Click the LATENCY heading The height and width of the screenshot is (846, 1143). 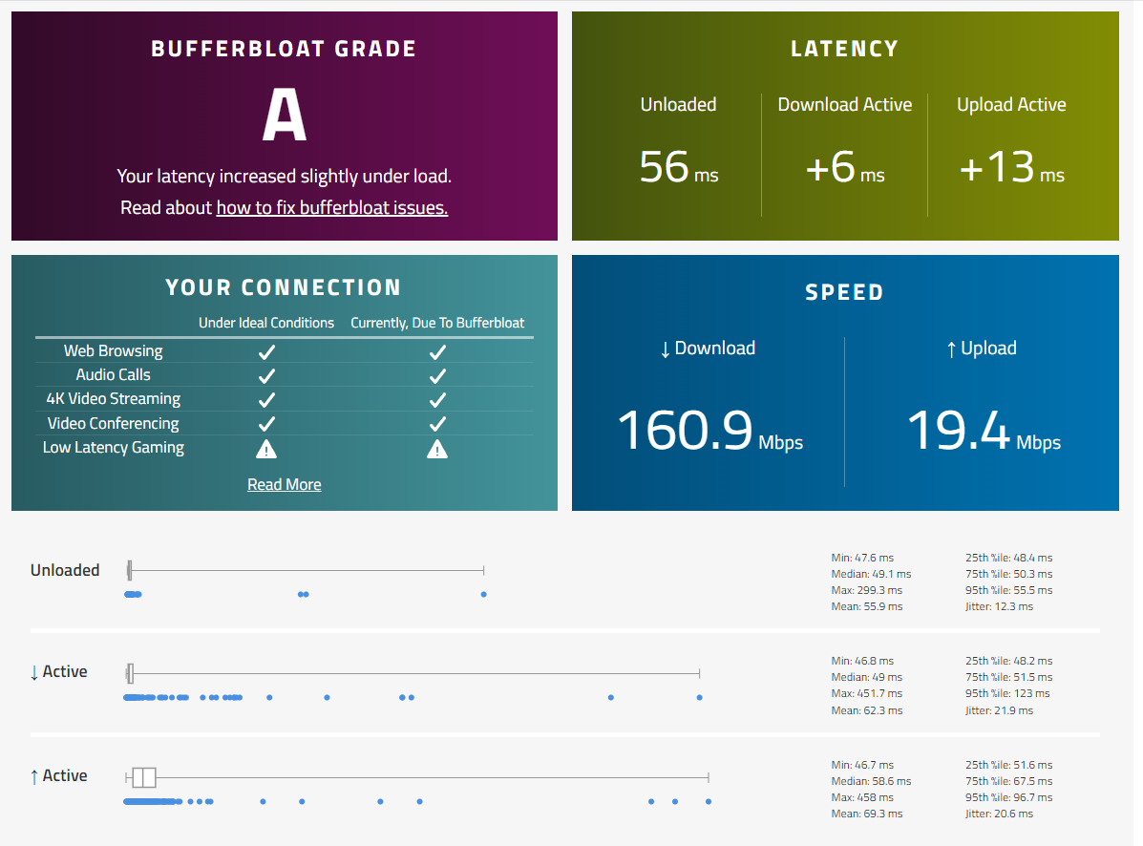tap(845, 49)
